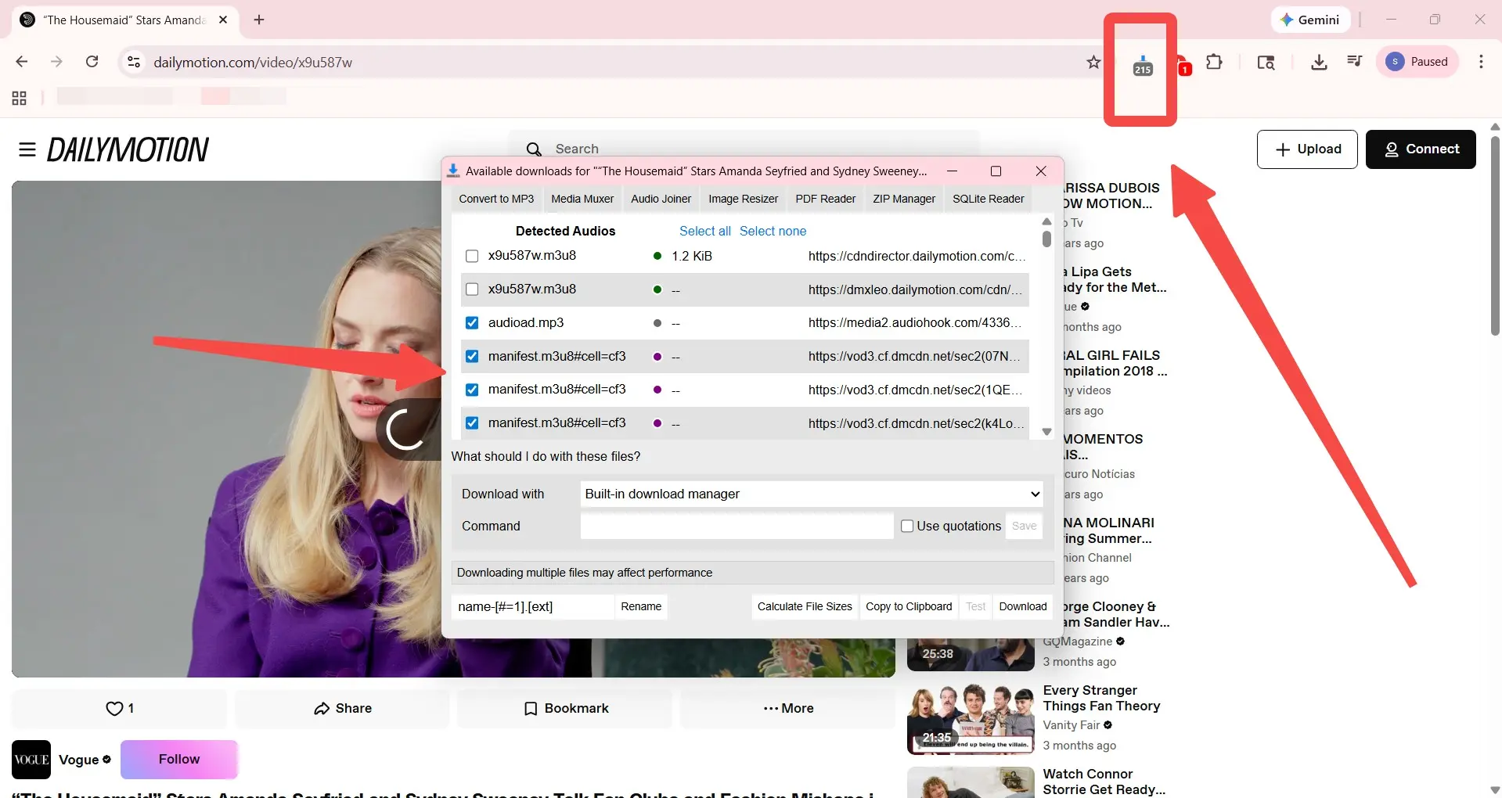Uncheck manifest.m3u8 sec2(1QE row checkbox

pos(472,390)
